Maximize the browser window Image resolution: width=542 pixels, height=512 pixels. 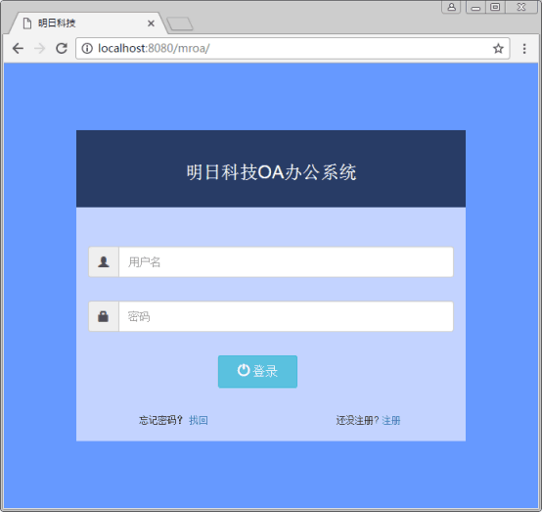pos(495,7)
